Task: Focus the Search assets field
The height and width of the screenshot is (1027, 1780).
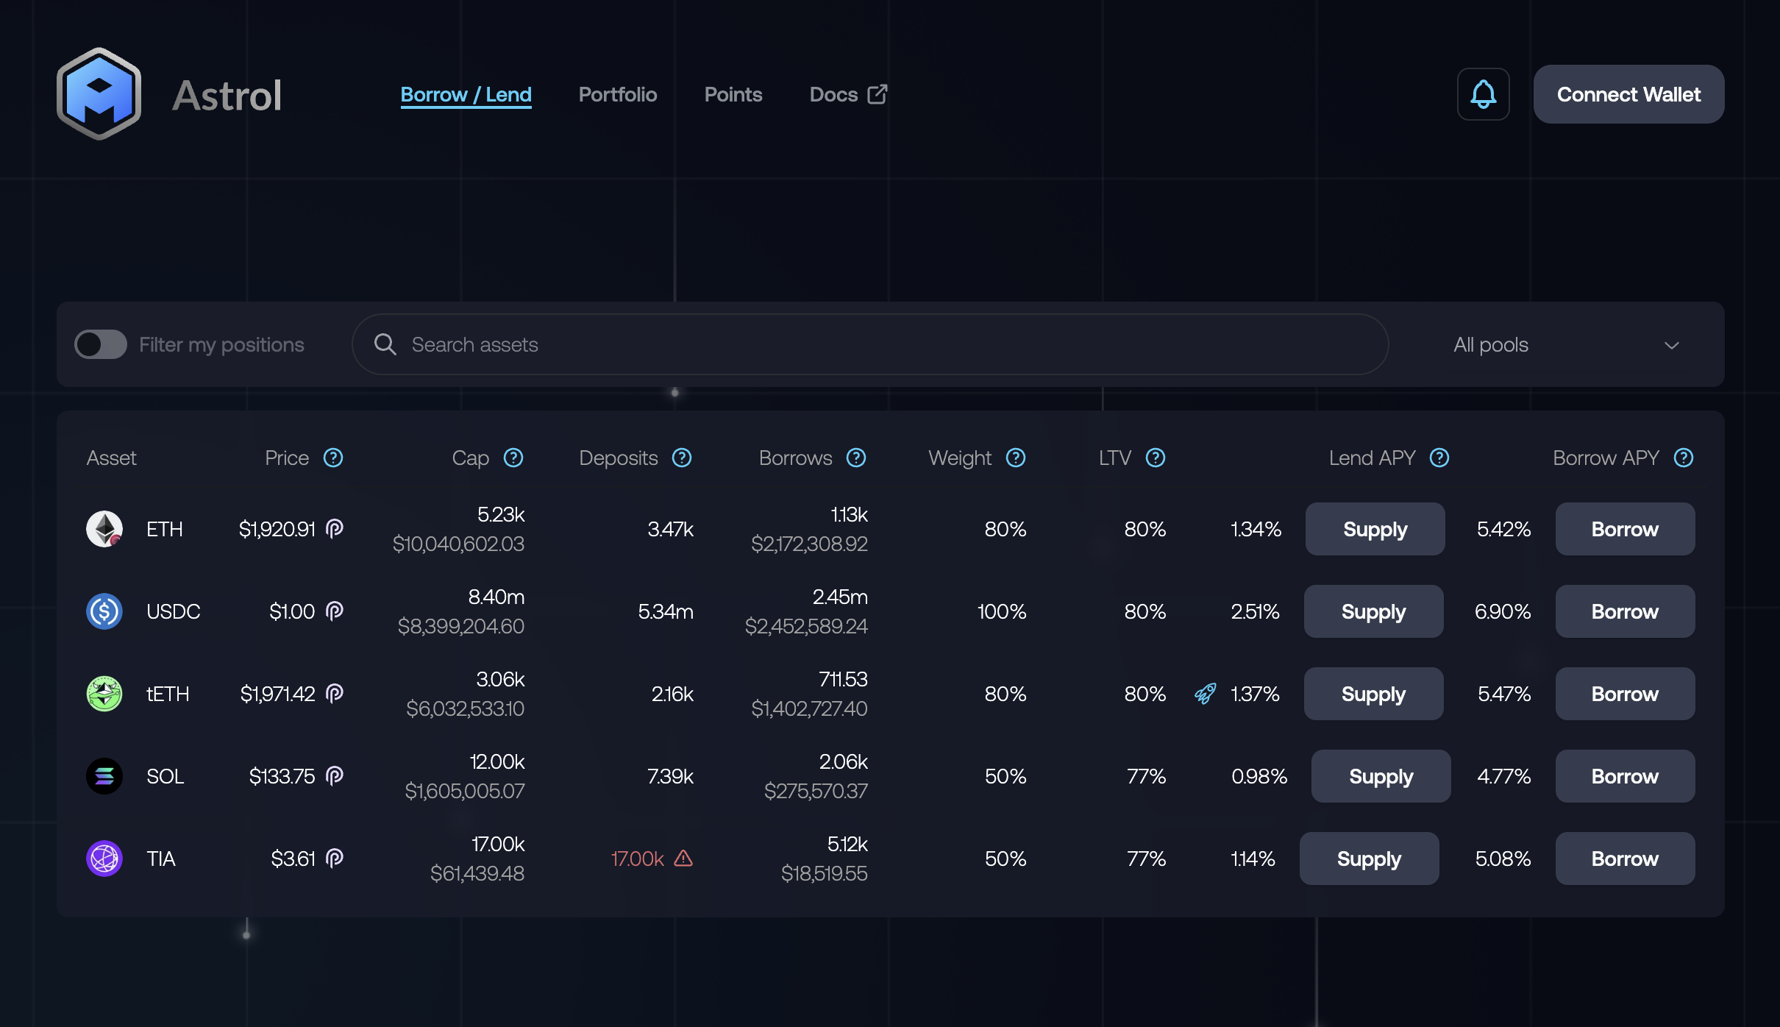Action: (x=883, y=344)
